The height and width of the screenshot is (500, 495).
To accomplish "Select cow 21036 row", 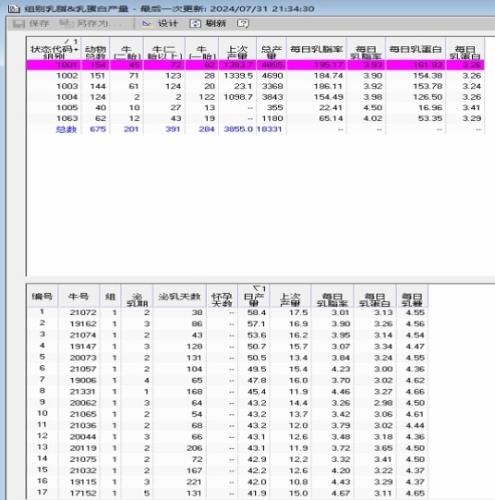I will pyautogui.click(x=227, y=426).
